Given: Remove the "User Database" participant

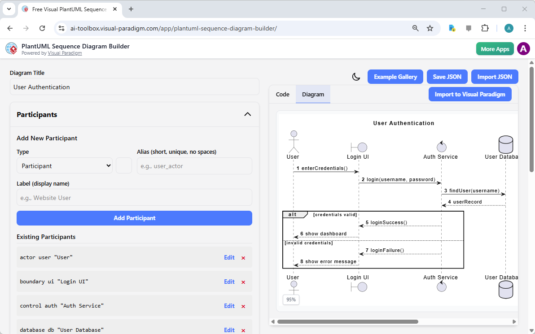Looking at the screenshot, I should tap(243, 330).
